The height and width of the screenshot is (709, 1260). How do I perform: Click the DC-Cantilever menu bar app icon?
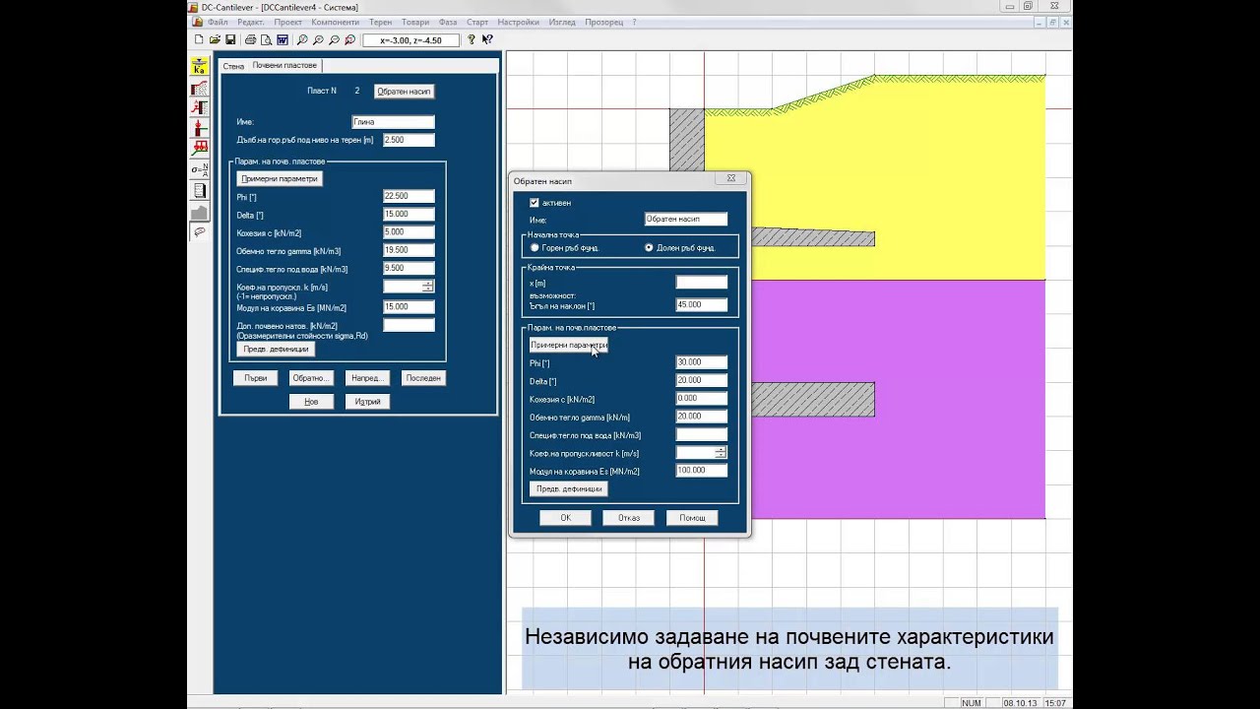click(196, 22)
